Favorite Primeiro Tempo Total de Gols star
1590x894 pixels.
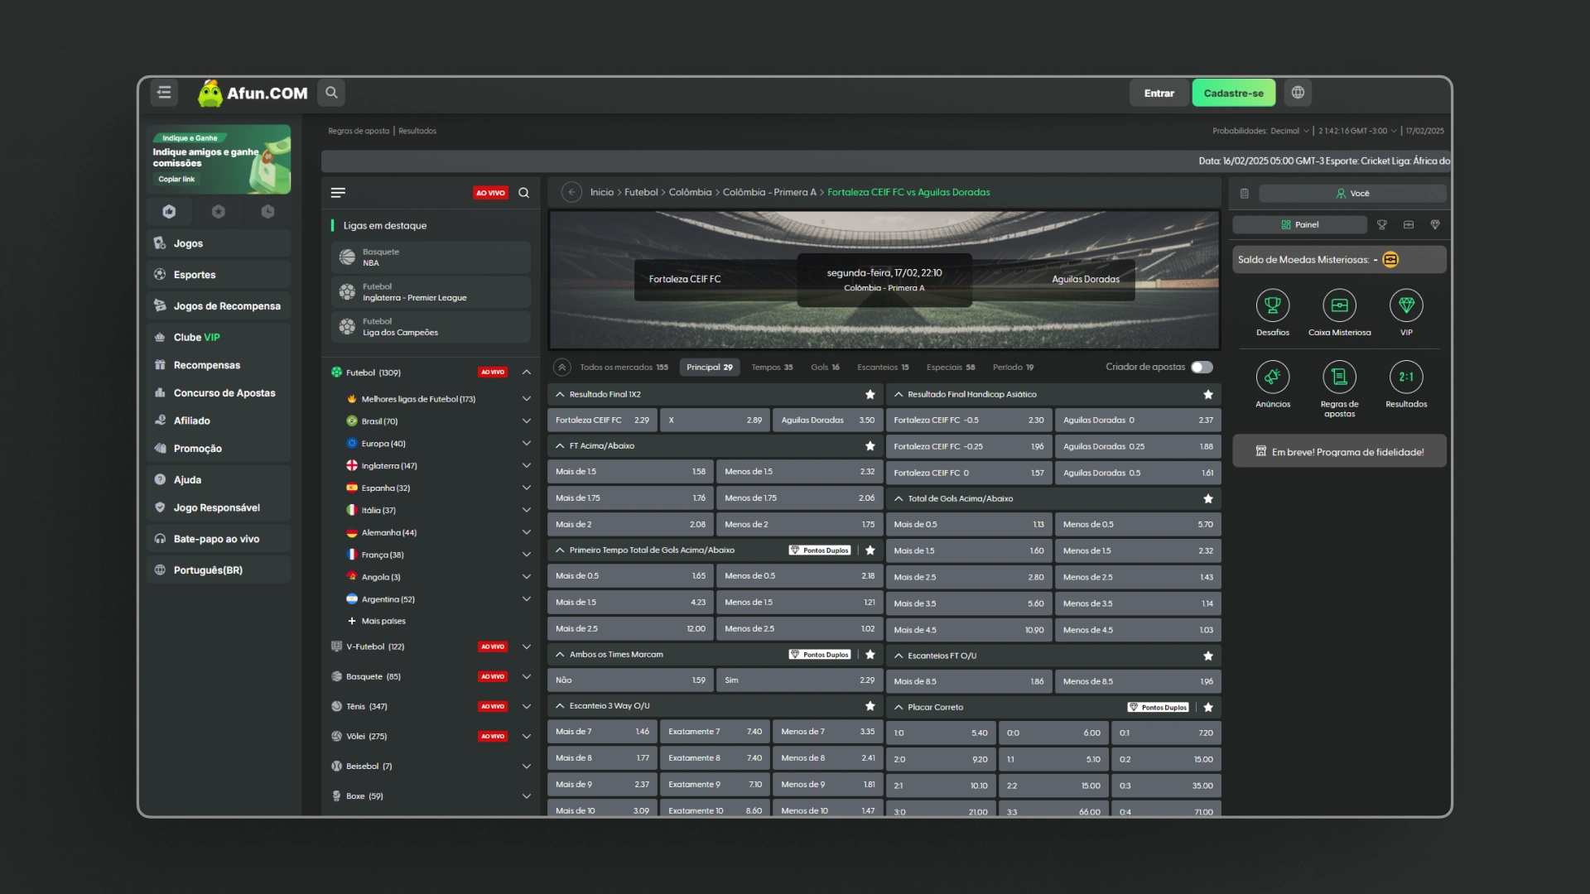[x=870, y=550]
